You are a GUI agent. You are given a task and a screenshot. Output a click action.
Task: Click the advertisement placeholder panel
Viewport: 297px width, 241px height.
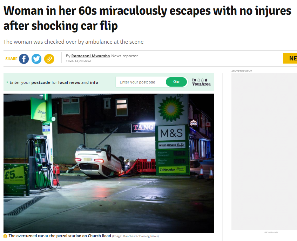[x=264, y=152]
